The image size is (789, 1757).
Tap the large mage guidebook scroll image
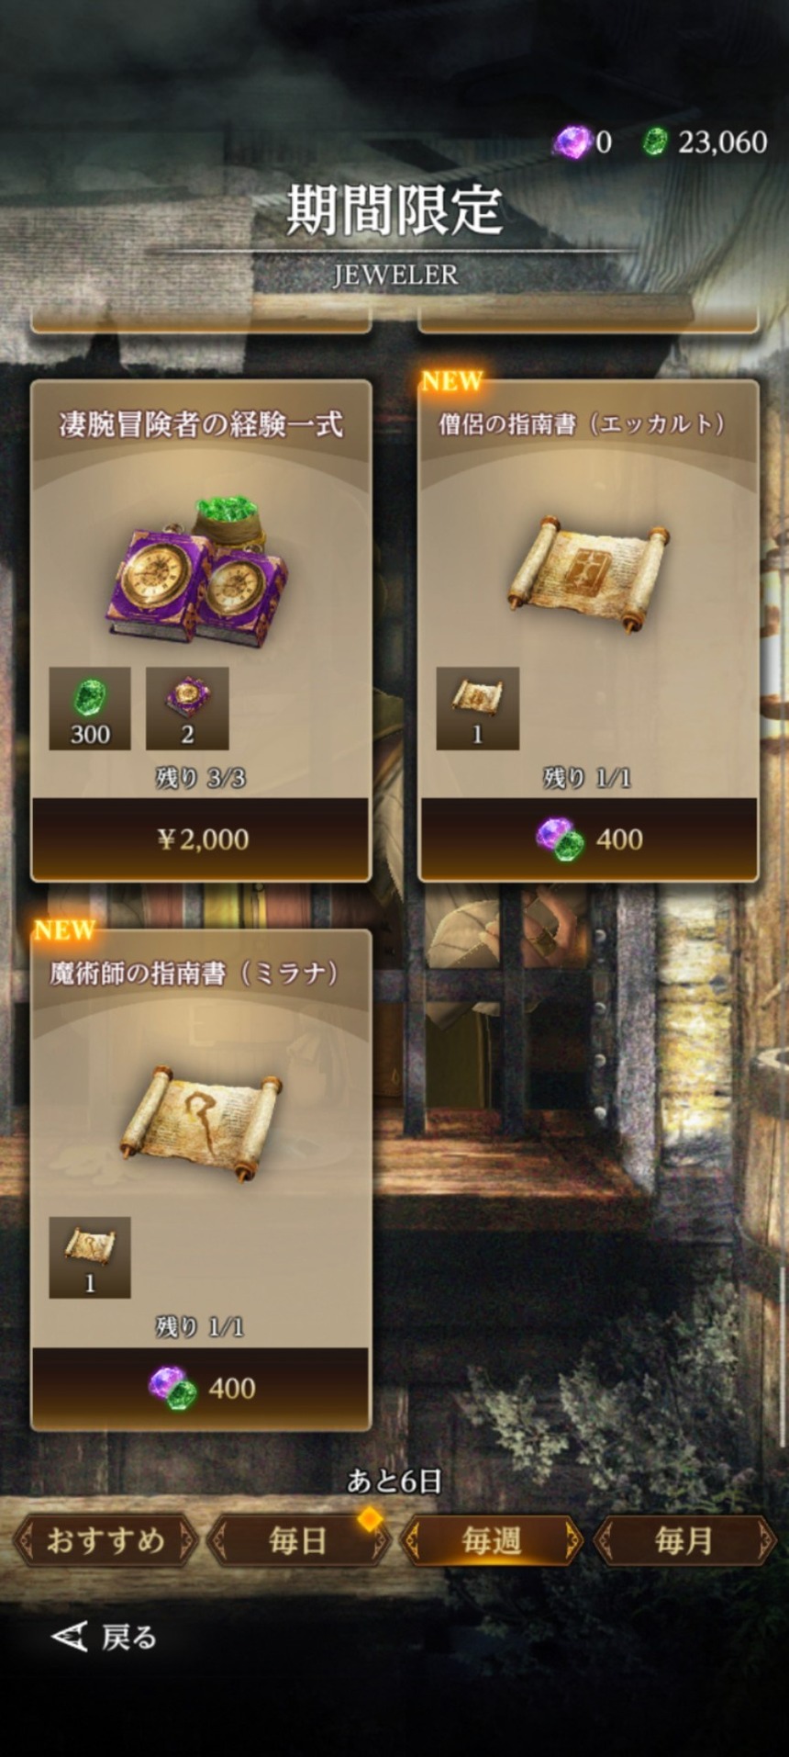coord(201,1122)
